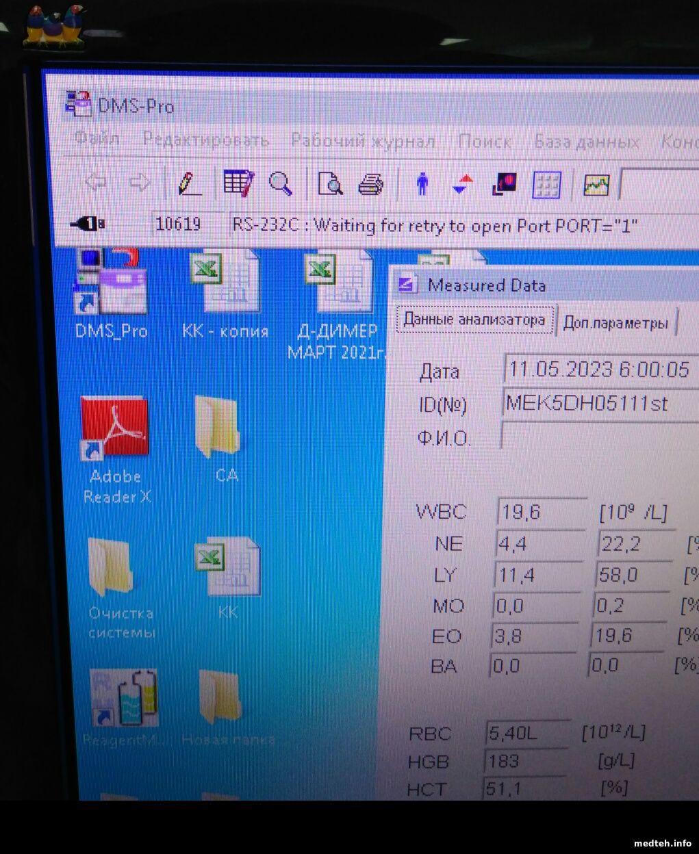
Task: Click the back arrow toolbar button
Action: tap(95, 183)
